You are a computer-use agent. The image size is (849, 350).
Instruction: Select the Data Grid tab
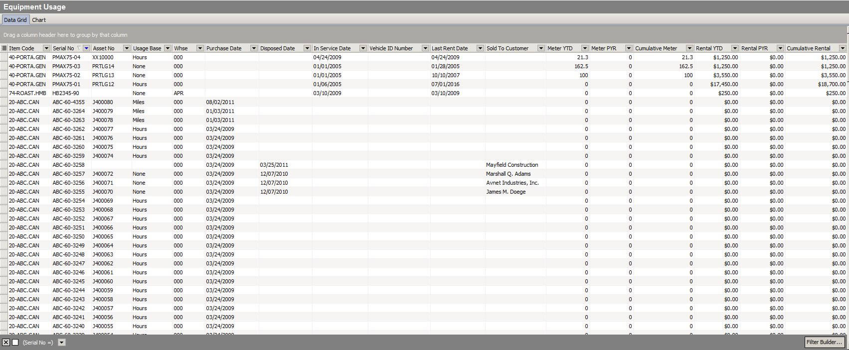click(x=15, y=20)
